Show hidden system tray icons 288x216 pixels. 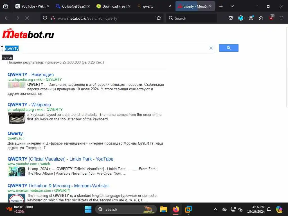point(215,209)
